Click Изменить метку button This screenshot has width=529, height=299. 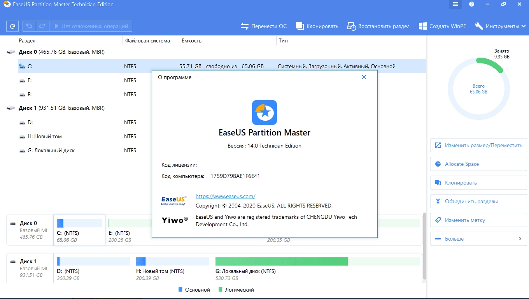[478, 220]
